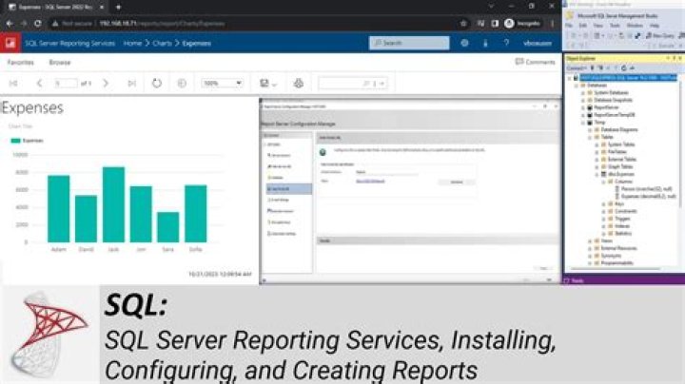The height and width of the screenshot is (384, 685).
Task: Click the refresh report icon in report toolbar
Action: 157,83
